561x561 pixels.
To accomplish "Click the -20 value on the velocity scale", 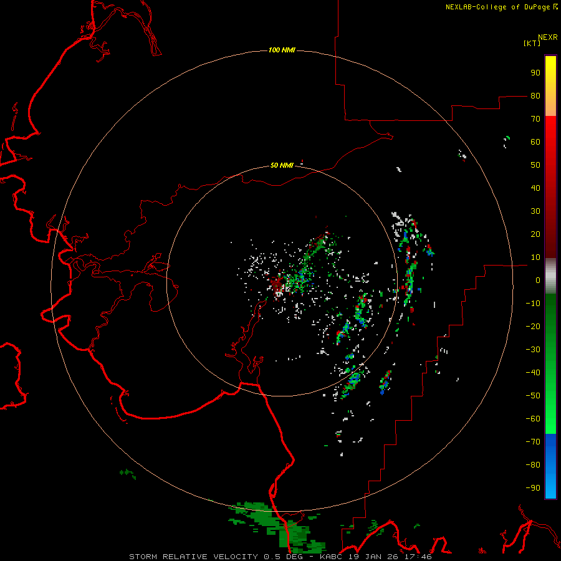I will (x=533, y=326).
